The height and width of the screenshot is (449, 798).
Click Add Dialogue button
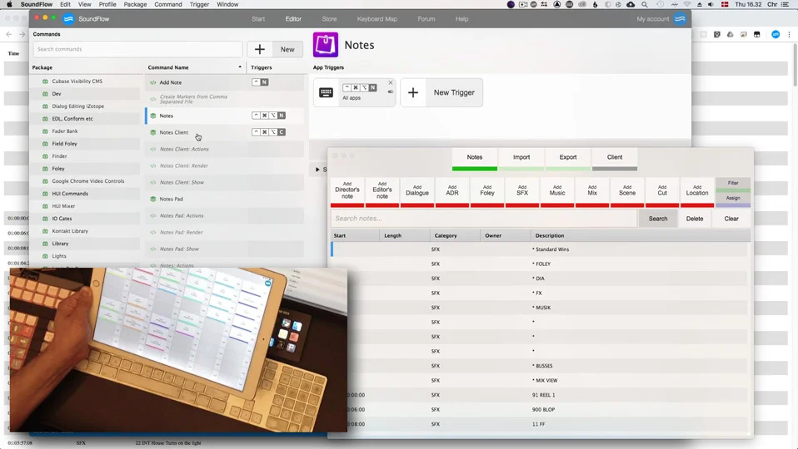click(x=417, y=192)
